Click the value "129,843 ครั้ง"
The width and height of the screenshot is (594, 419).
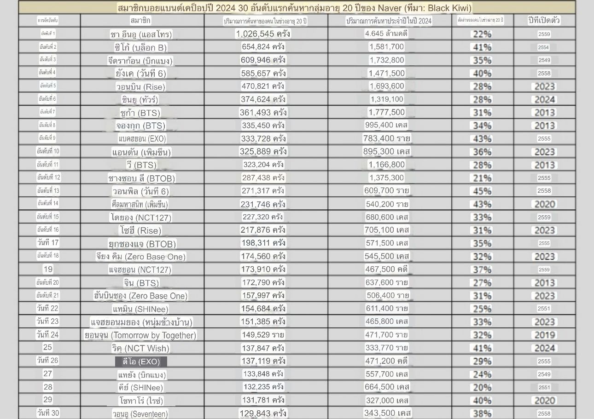point(263,413)
